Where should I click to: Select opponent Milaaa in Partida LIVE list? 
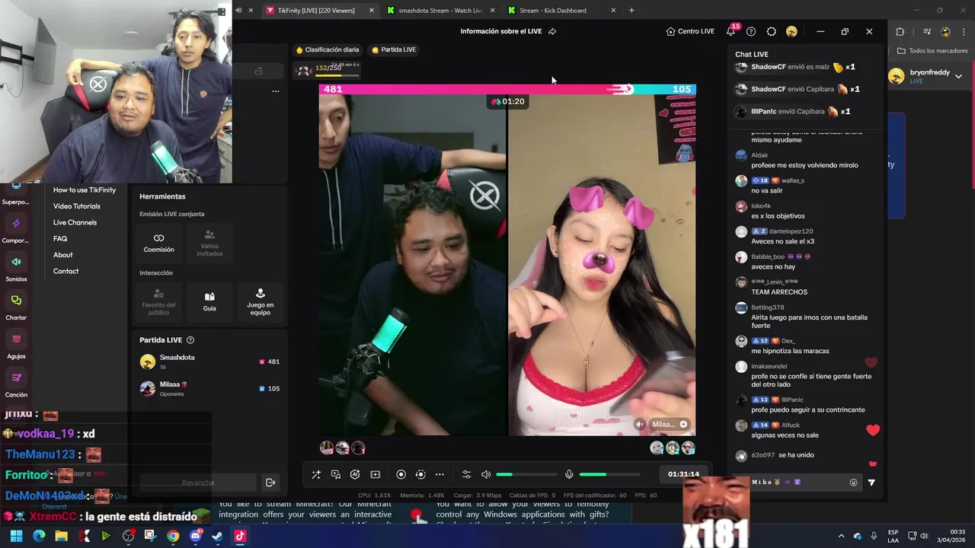(x=209, y=388)
